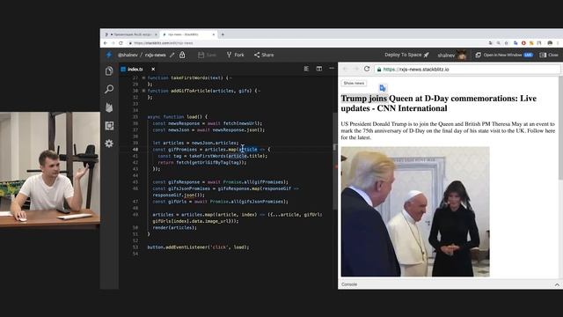Edit project name with pencil icon
Image resolution: width=563 pixels, height=317 pixels.
click(172, 55)
